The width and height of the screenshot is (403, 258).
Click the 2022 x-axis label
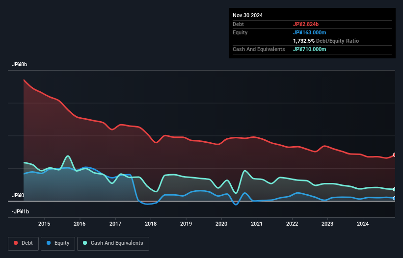(x=292, y=224)
